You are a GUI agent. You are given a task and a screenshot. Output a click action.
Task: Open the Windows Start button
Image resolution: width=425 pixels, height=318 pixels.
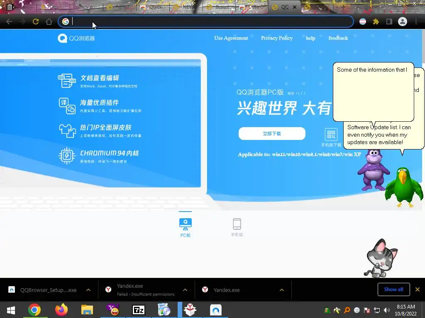point(11,310)
